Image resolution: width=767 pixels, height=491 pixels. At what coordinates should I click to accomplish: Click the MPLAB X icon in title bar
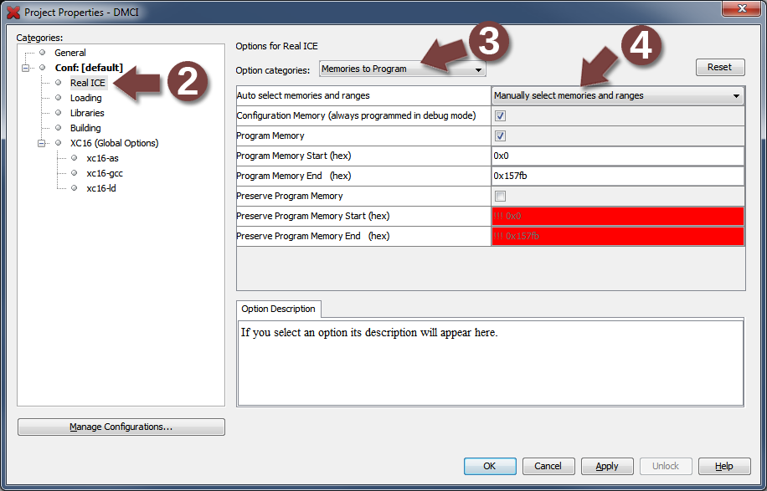(x=13, y=13)
